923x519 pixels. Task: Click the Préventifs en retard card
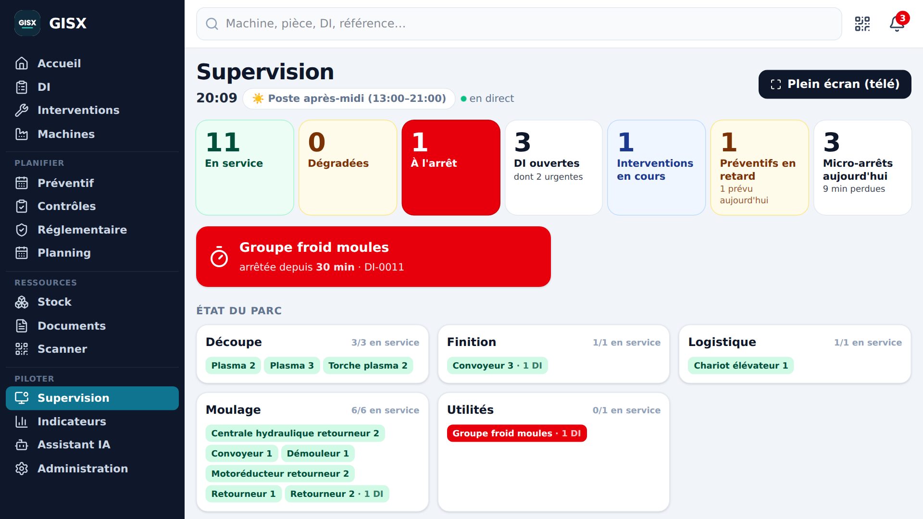[x=760, y=167]
